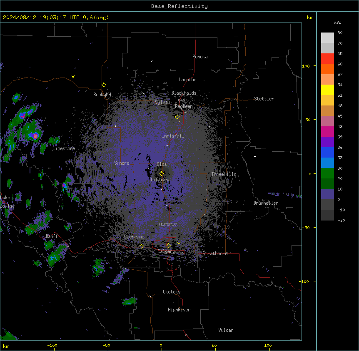Select the legend value 36

pos(340,147)
